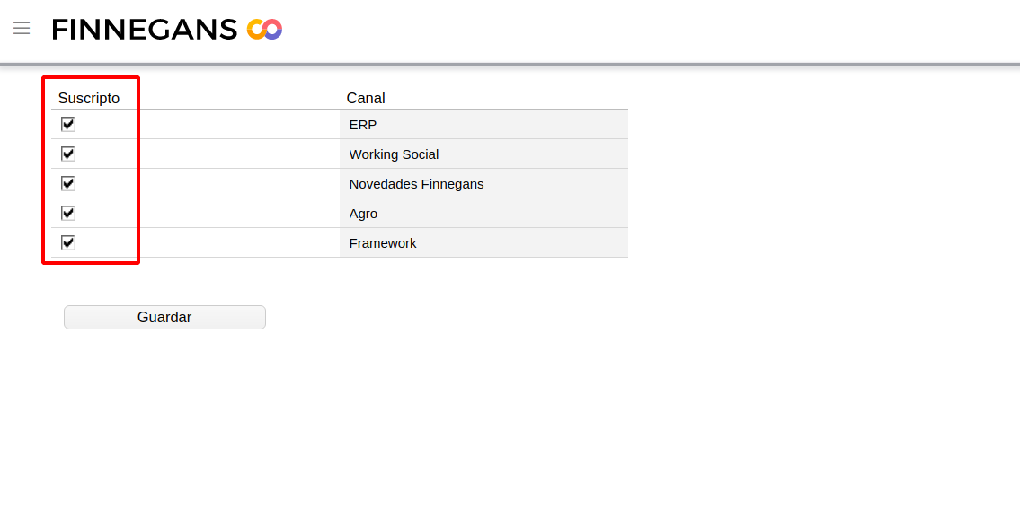
Task: Toggle the Working Social subscription checkbox
Action: (x=68, y=154)
